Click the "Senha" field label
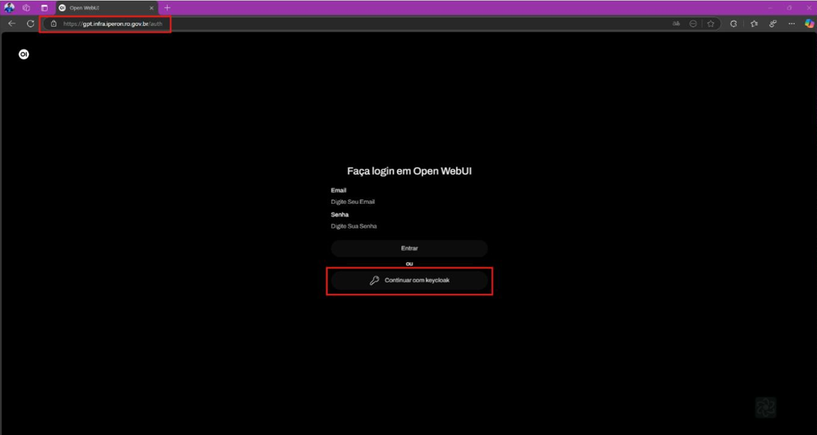Viewport: 817px width, 435px height. [340, 214]
